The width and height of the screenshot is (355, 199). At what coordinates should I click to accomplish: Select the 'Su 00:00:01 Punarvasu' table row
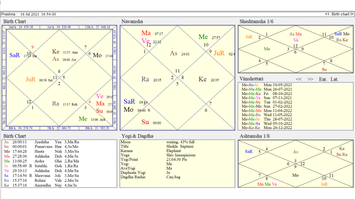click(x=42, y=146)
